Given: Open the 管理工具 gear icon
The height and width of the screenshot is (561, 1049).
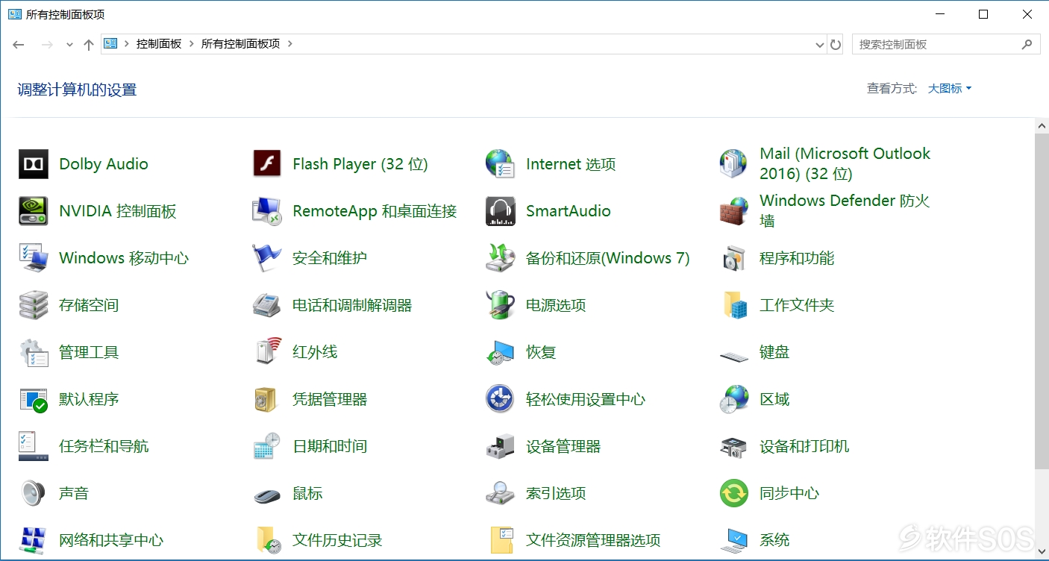Looking at the screenshot, I should point(33,352).
